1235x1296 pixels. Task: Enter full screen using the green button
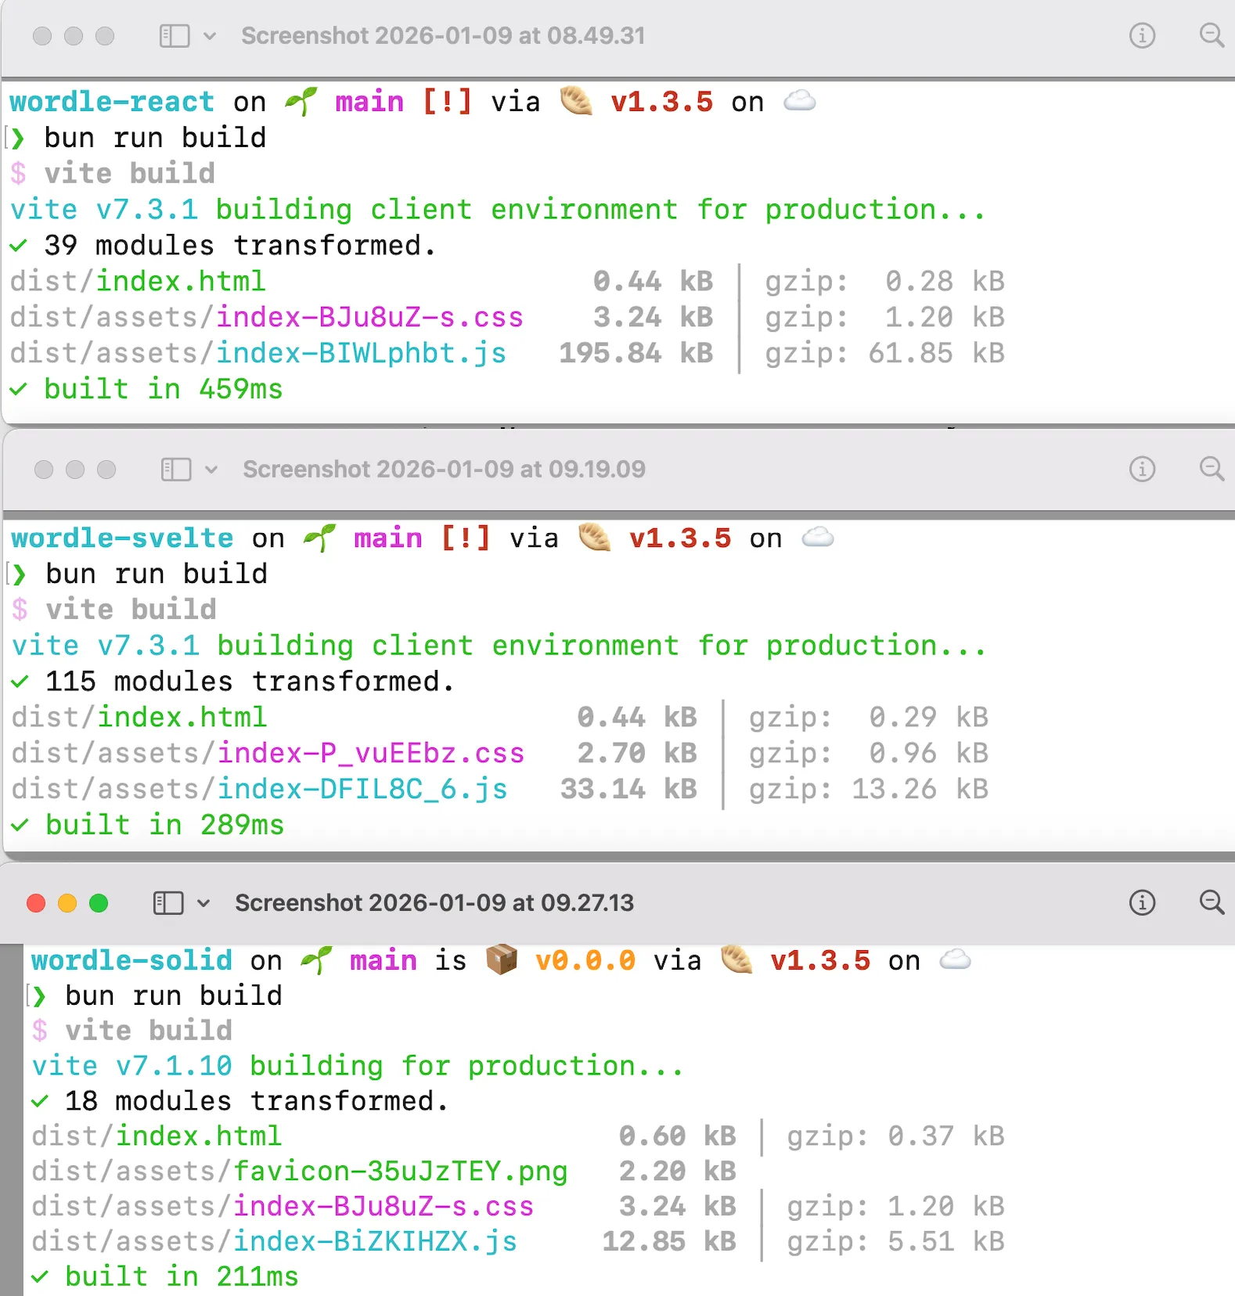click(99, 904)
